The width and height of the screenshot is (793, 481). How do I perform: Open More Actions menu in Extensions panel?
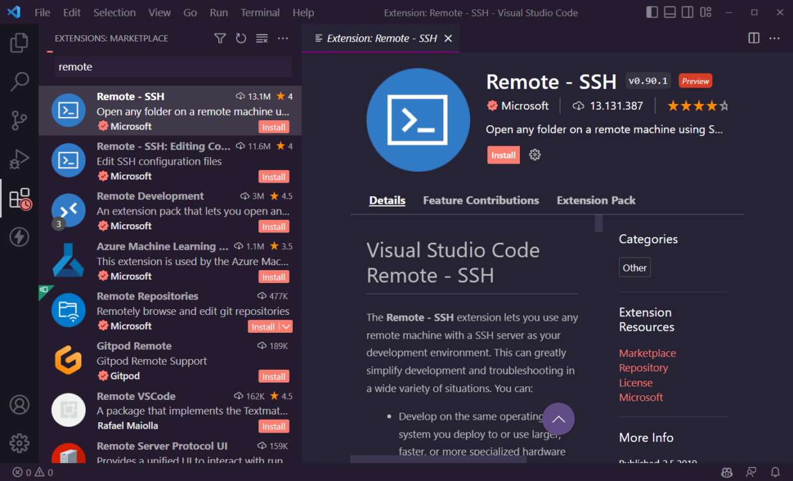283,38
